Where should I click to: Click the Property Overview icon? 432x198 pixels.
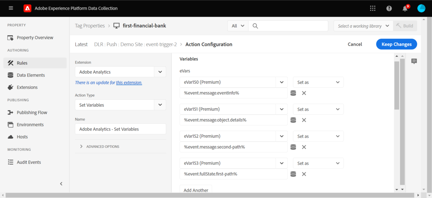10,38
